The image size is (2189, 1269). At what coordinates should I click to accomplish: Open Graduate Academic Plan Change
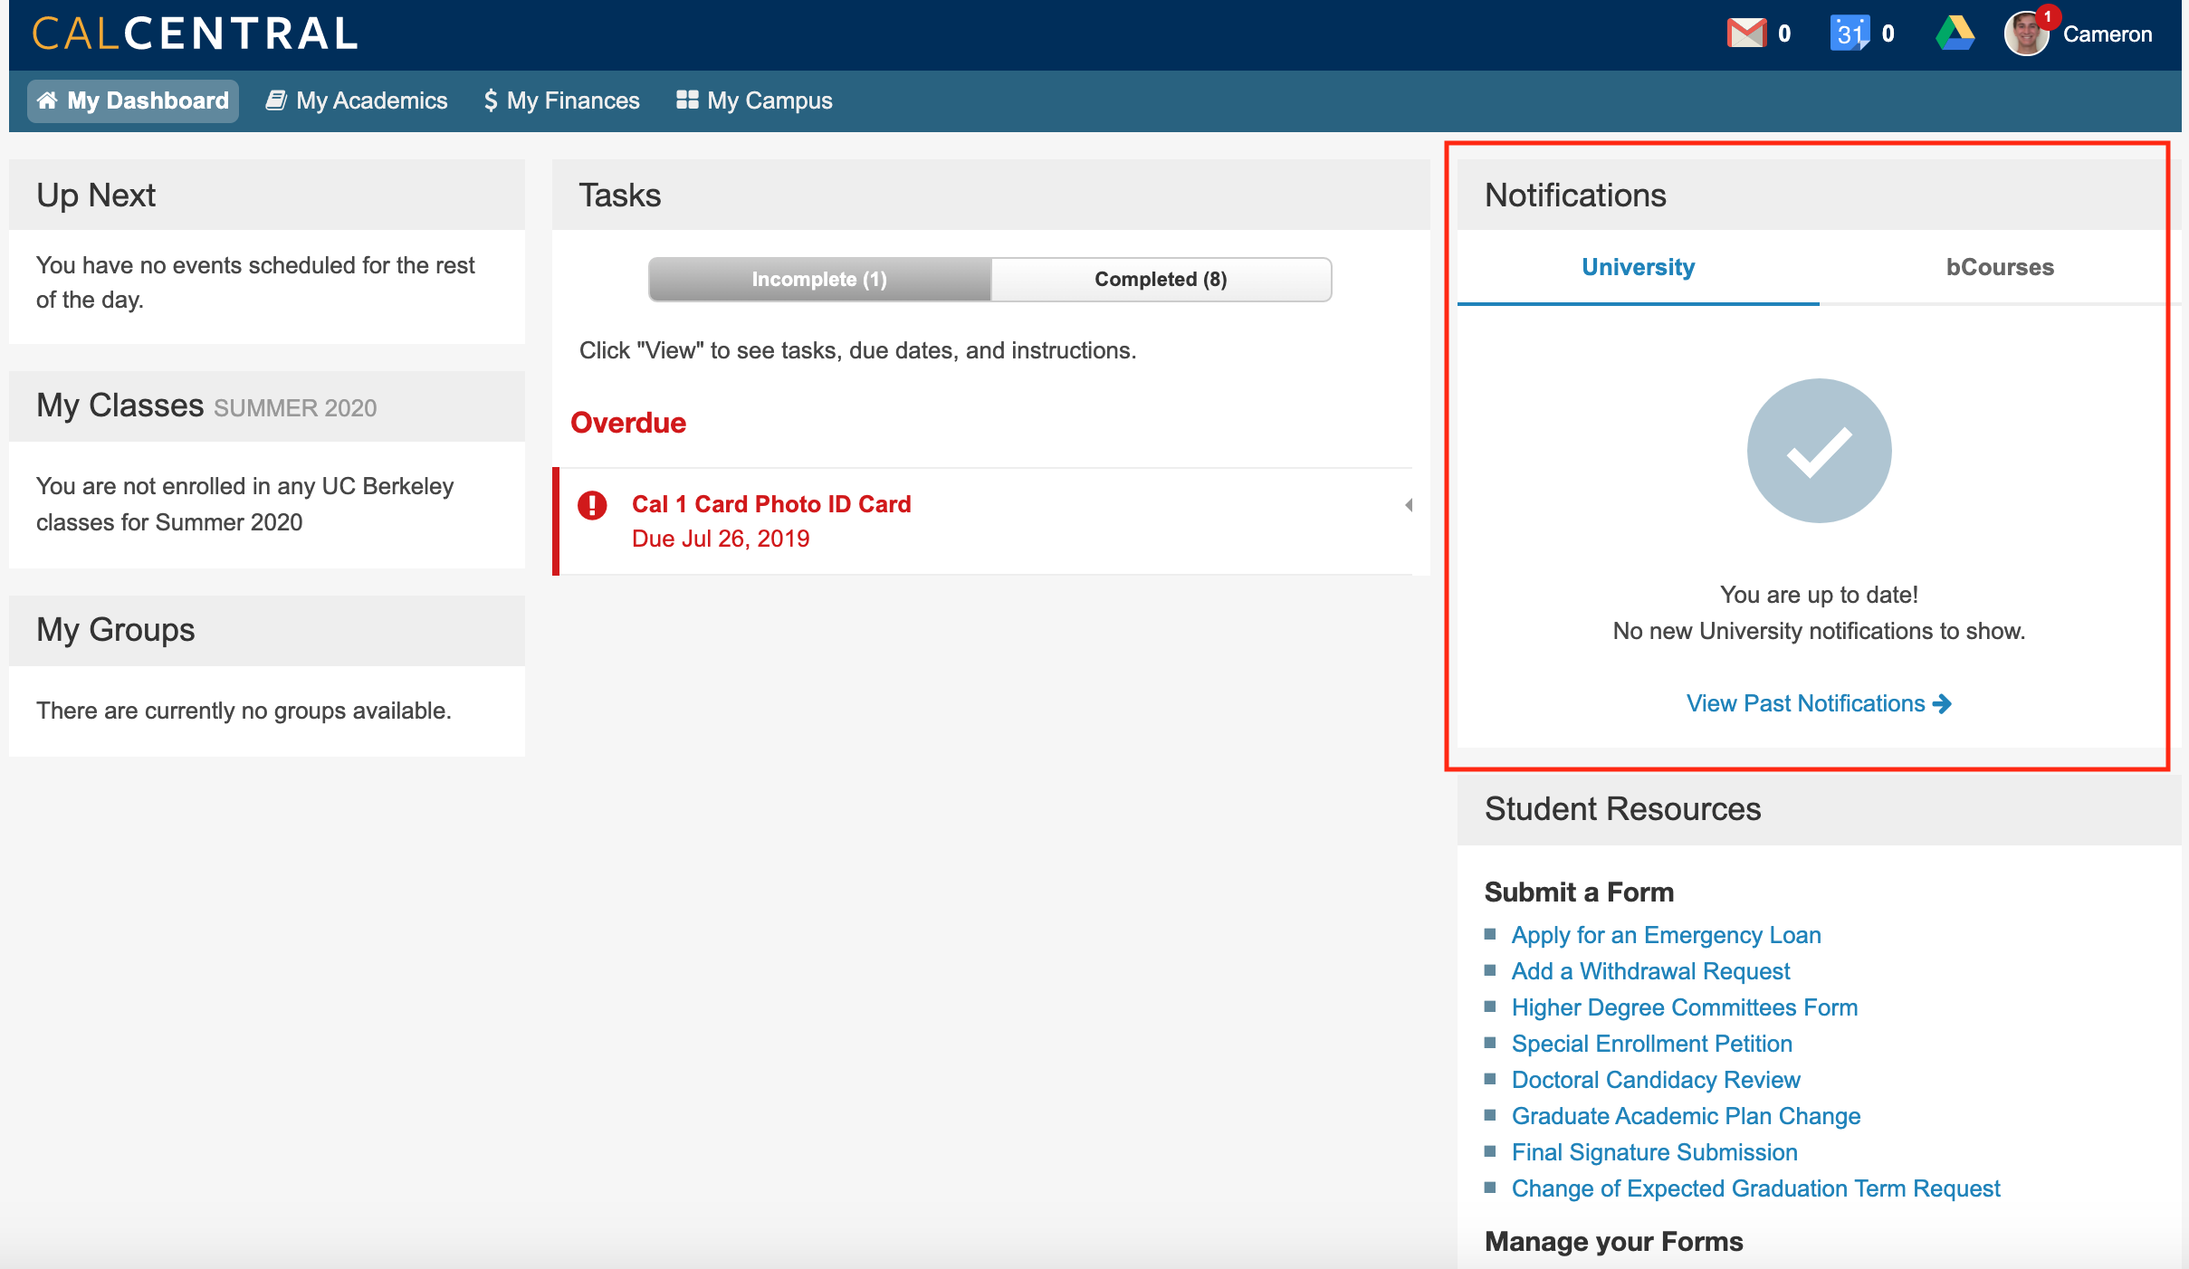click(x=1686, y=1116)
